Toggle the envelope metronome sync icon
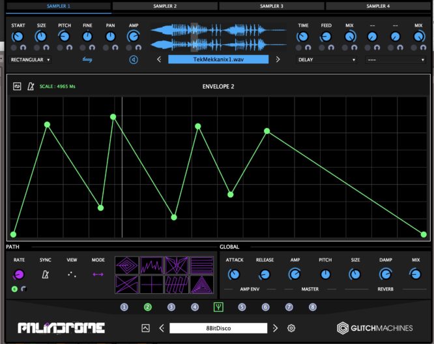This screenshot has height=344, width=434. 31,86
